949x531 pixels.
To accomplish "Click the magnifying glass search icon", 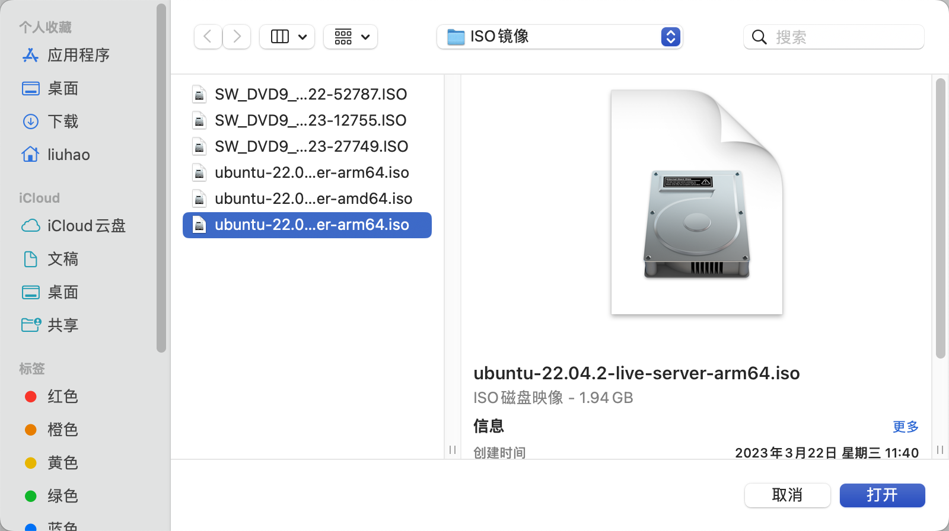I will click(x=759, y=37).
